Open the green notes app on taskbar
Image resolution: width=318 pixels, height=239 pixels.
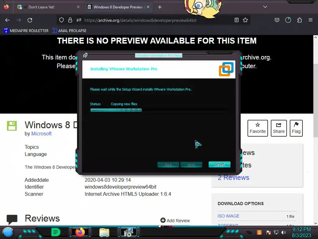56,232
